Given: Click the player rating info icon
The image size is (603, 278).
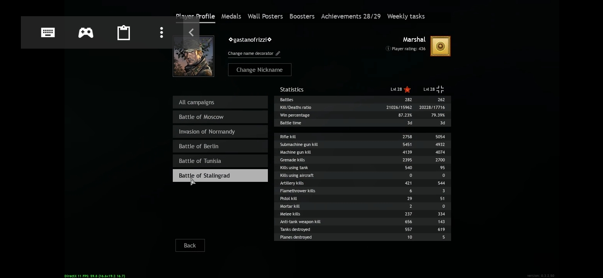Looking at the screenshot, I should point(388,49).
